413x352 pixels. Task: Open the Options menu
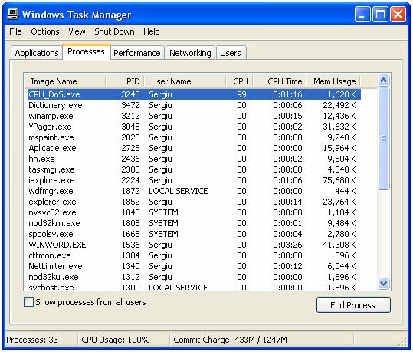click(45, 31)
